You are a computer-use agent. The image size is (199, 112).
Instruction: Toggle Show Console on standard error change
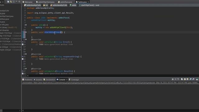point(193,79)
